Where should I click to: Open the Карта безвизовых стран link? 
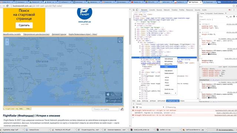pos(83,34)
